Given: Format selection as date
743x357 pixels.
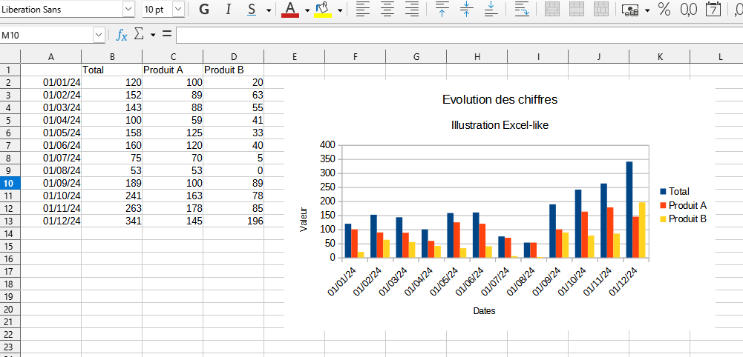Looking at the screenshot, I should click(713, 10).
